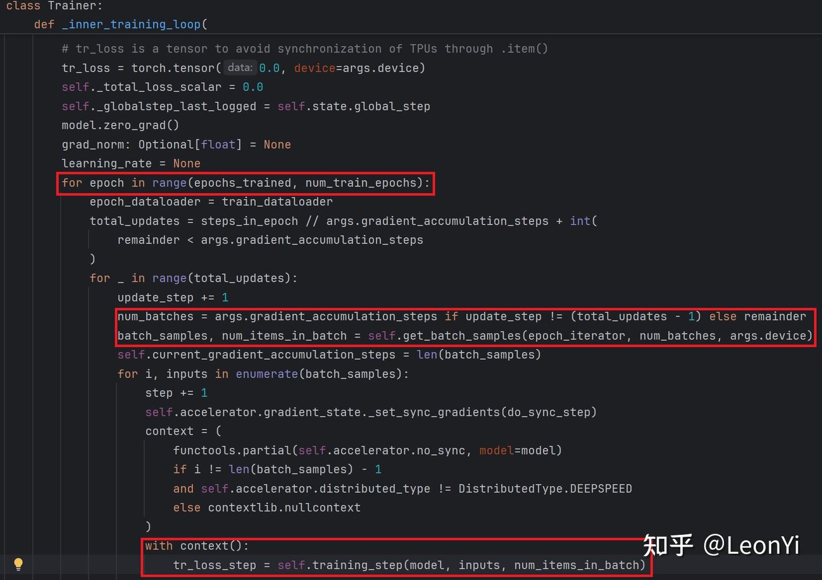Click 'for _ in range(total_updates):' line

[194, 278]
